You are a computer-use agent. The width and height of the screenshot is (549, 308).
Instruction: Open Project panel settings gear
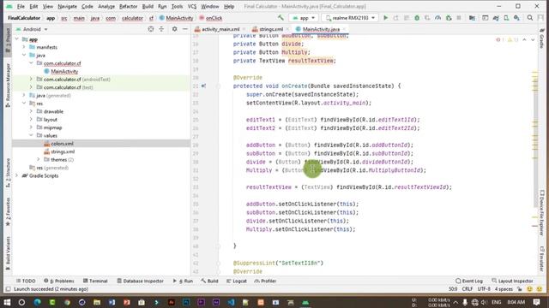[x=174, y=29]
